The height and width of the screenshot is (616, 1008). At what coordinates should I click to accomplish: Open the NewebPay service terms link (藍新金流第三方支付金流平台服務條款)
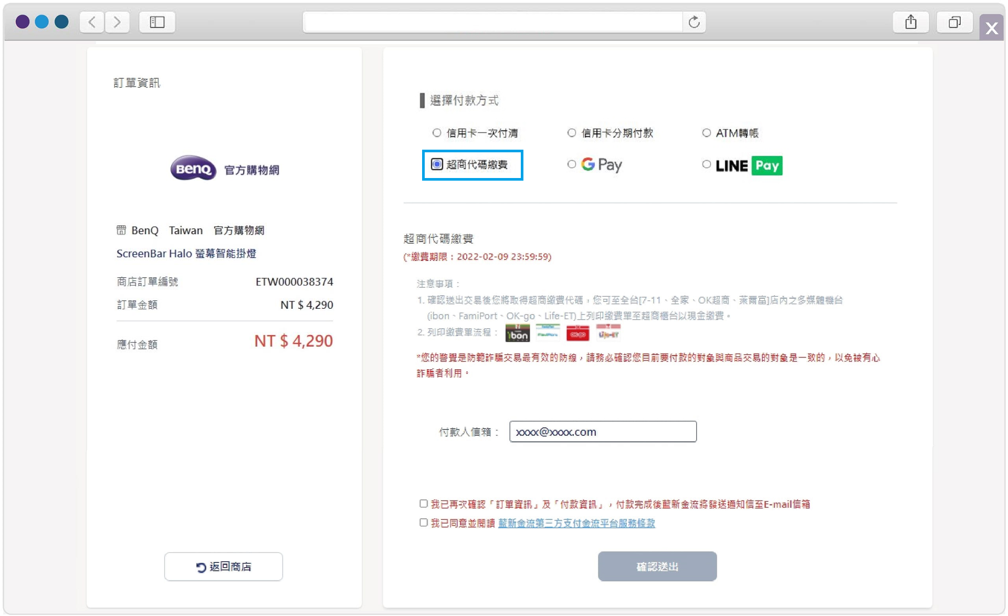tap(576, 523)
